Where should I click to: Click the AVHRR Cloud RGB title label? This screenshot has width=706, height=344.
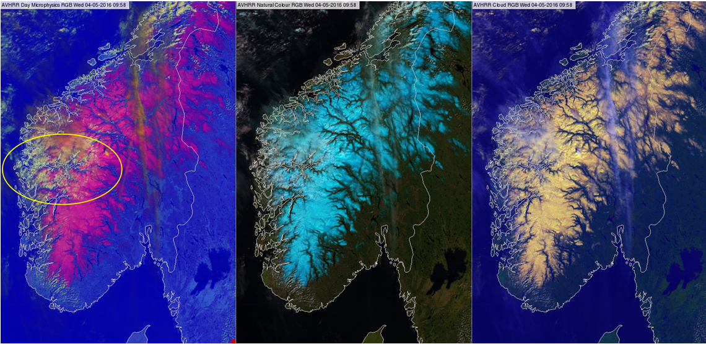point(523,5)
